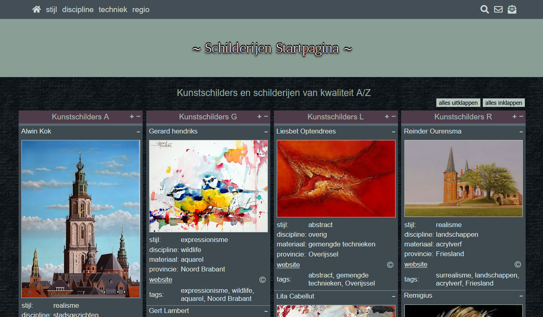
Task: Collapse the Remigius entry
Action: click(x=521, y=296)
